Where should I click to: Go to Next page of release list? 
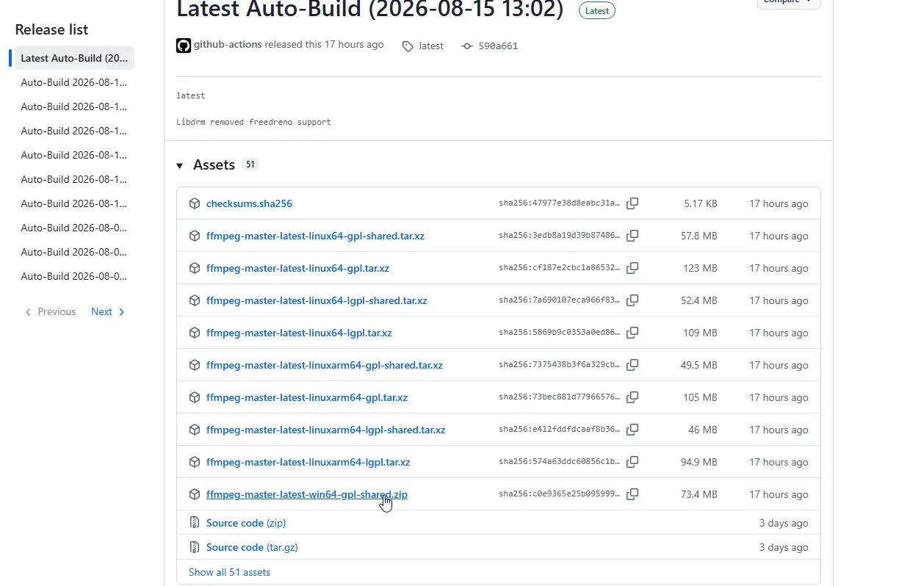pyautogui.click(x=108, y=311)
